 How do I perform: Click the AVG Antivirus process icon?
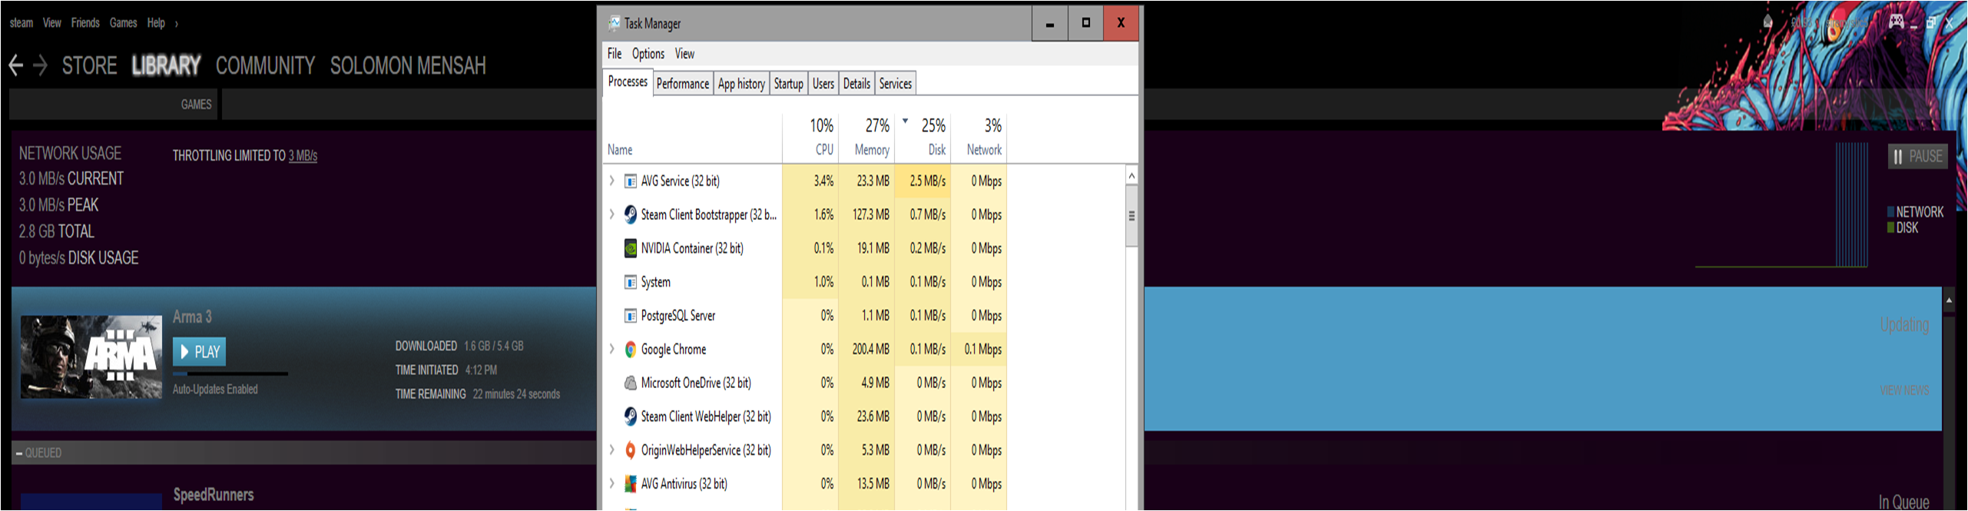[630, 484]
